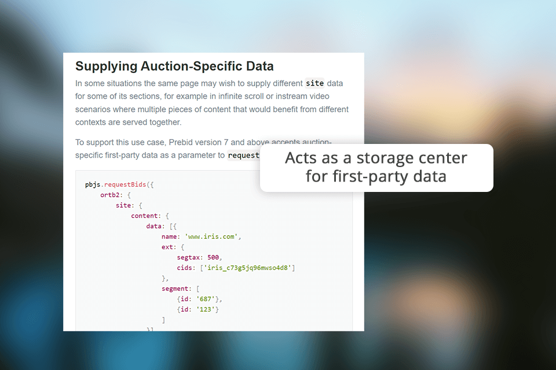Click the "ext: {" code line
The width and height of the screenshot is (556, 370).
pos(173,247)
